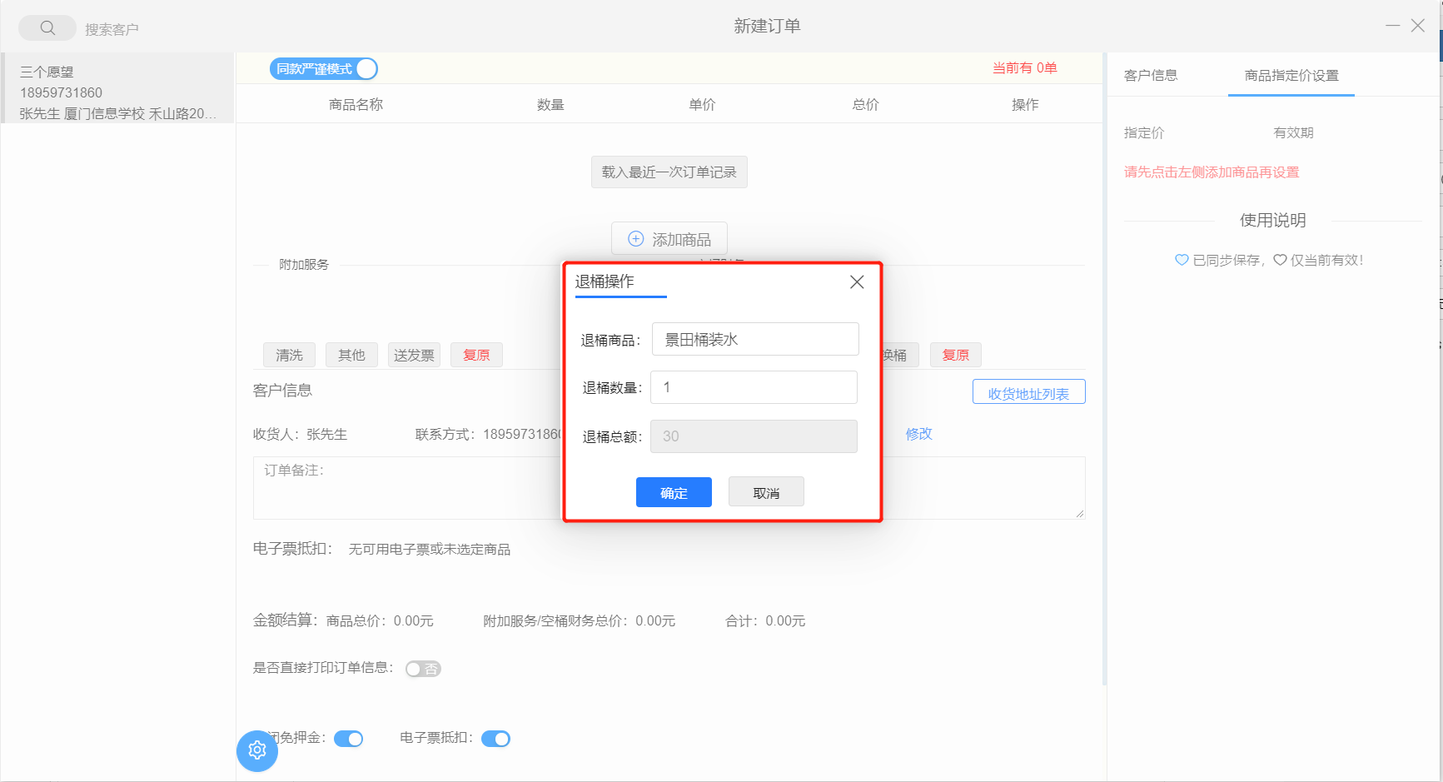Click the 修改 link
The height and width of the screenshot is (782, 1443).
[x=918, y=434]
